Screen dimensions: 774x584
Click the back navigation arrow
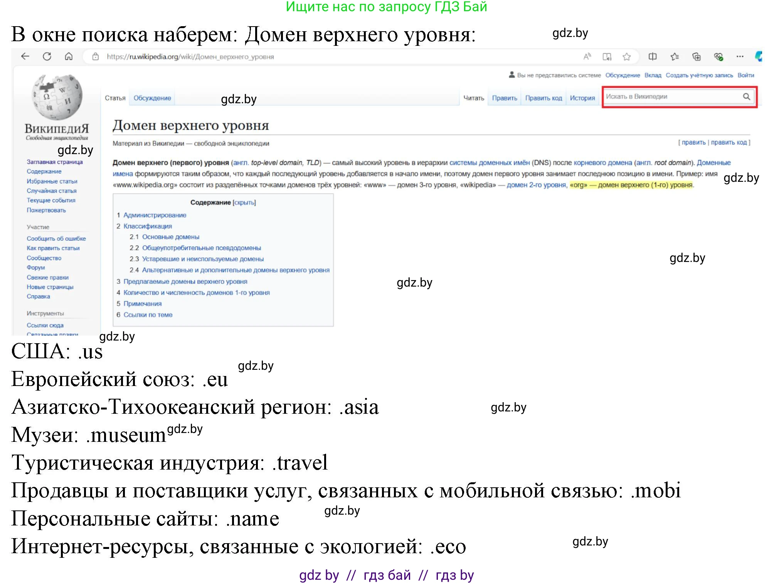25,57
